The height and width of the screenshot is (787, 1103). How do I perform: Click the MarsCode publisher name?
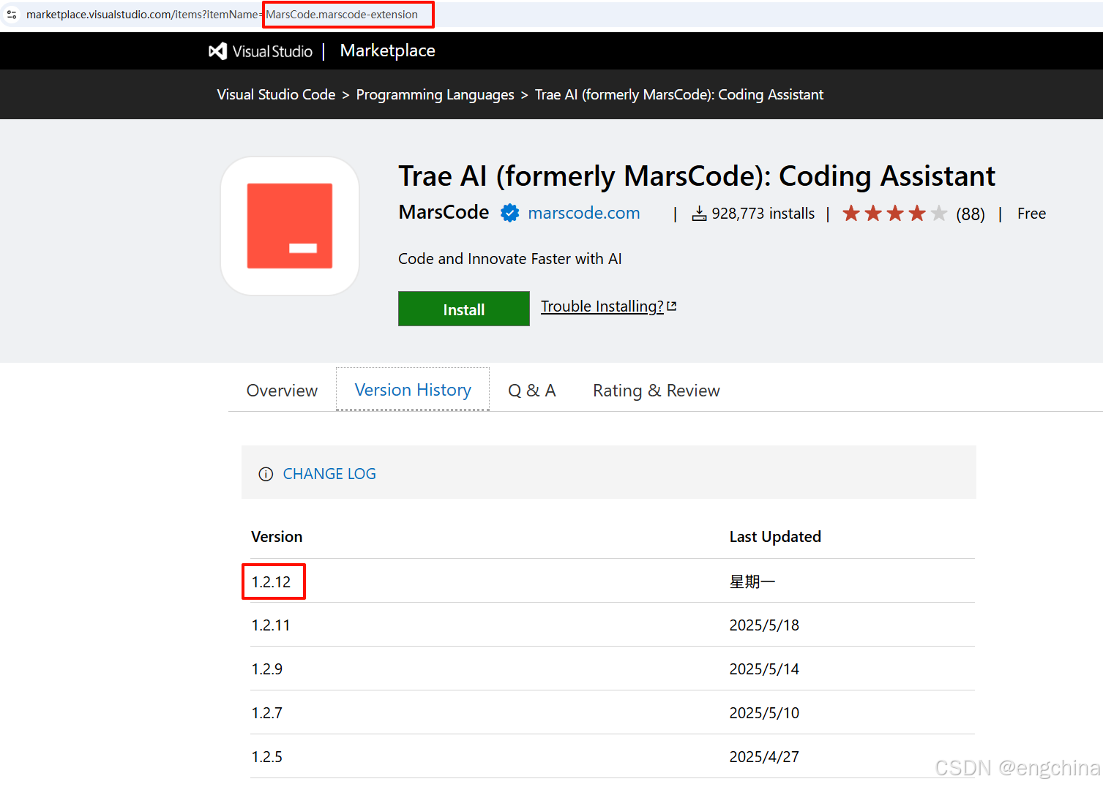[x=444, y=212]
